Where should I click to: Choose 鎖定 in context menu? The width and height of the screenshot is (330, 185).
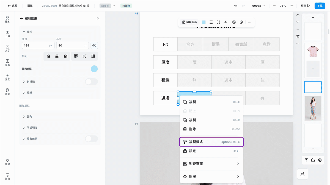[211, 151]
